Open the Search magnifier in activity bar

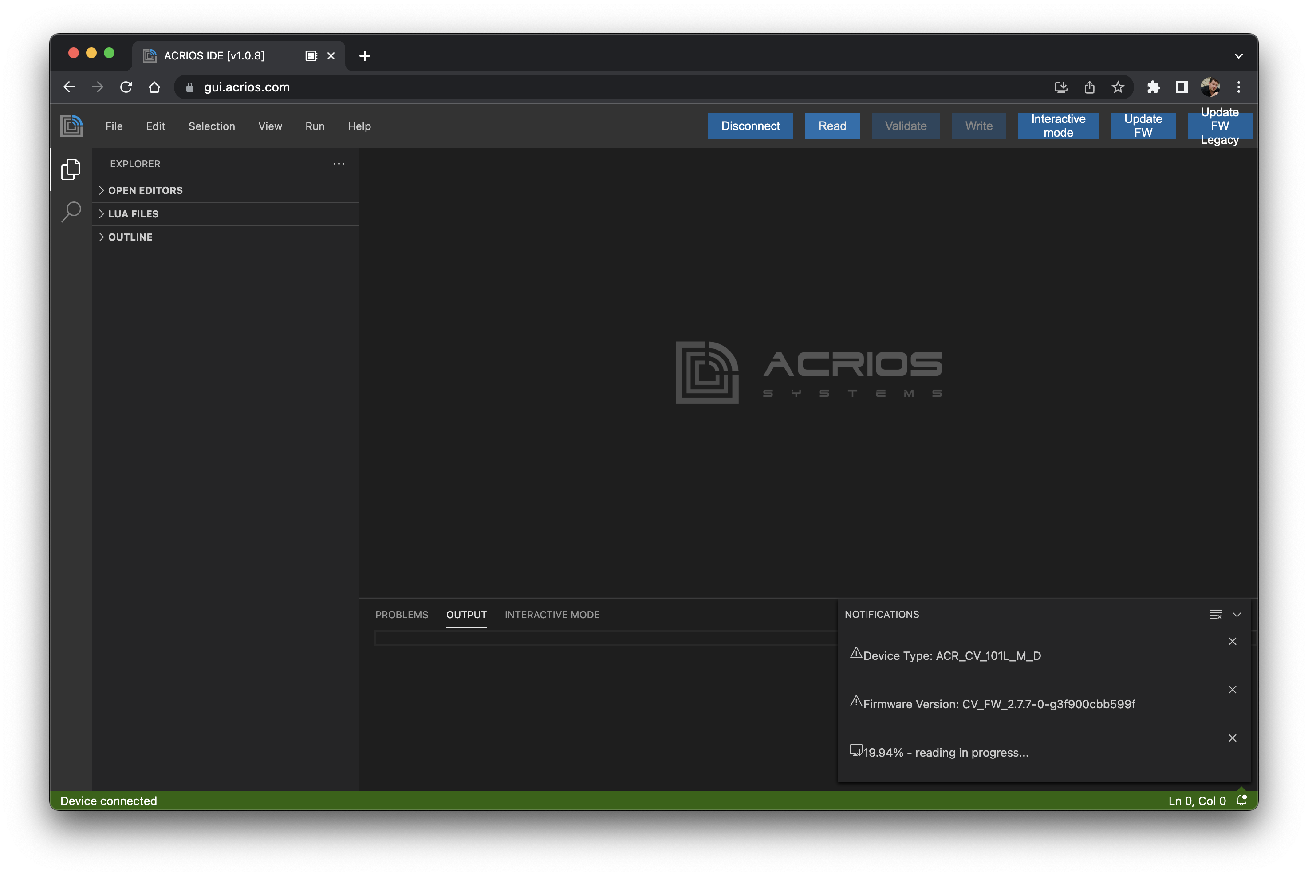71,212
